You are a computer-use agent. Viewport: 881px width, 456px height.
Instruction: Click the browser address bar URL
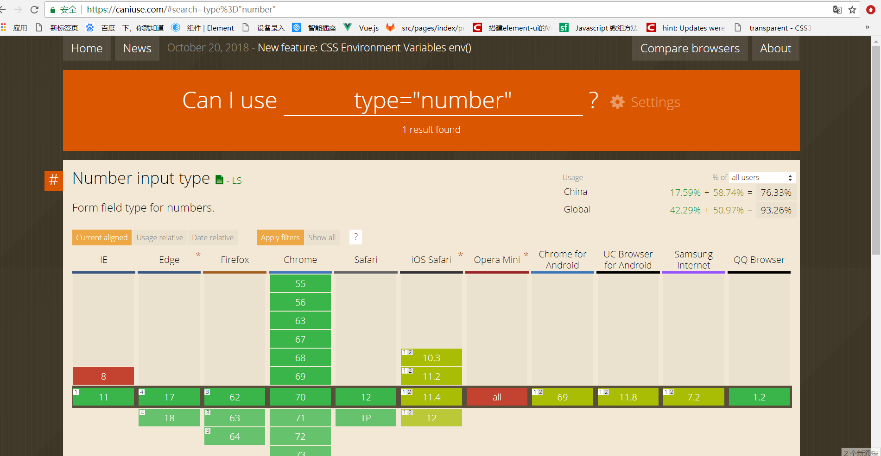(181, 10)
